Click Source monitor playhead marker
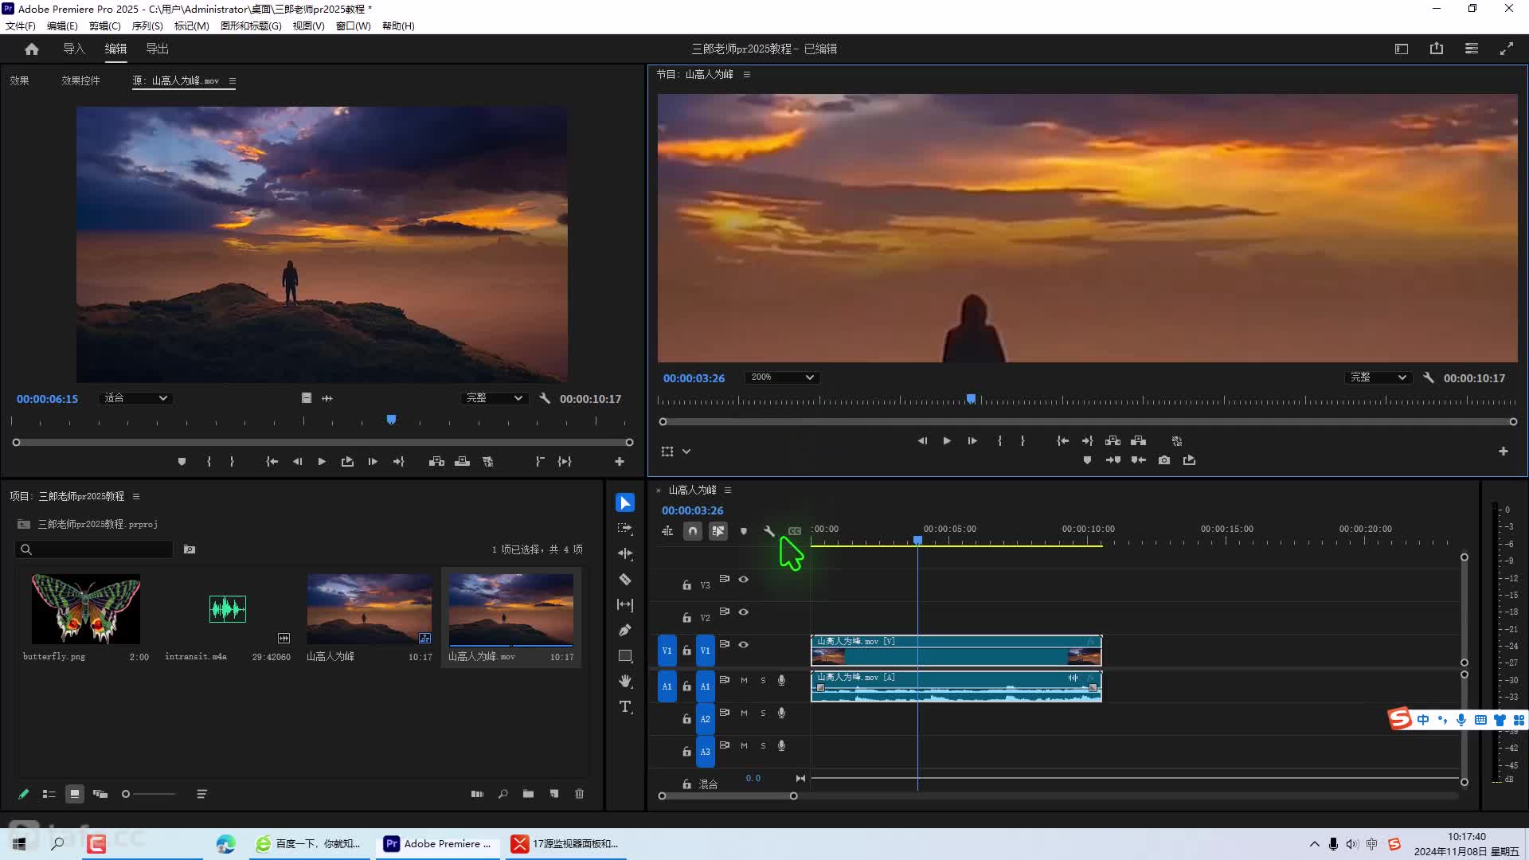 coord(391,420)
